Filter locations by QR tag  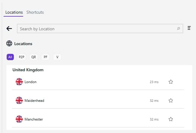click(34, 57)
